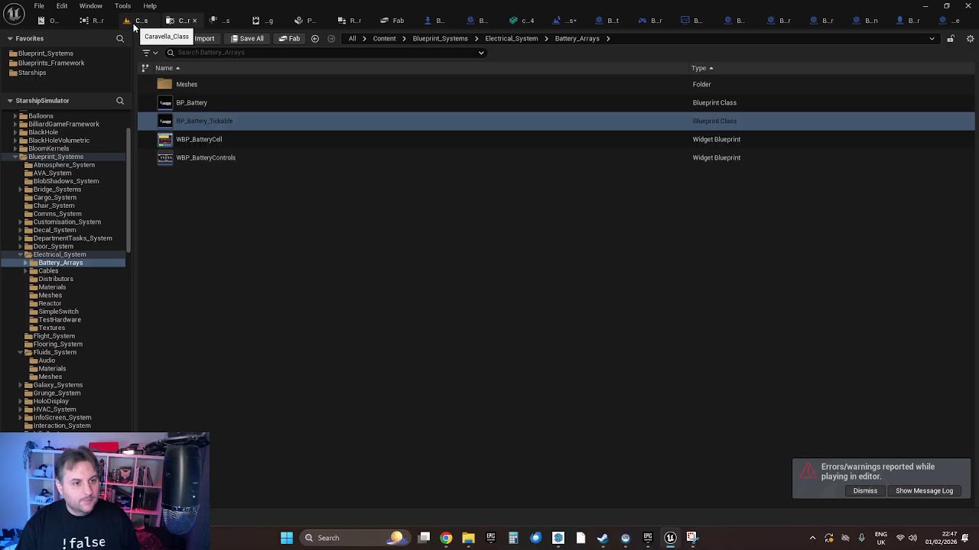Open the volume control in system tray
The height and width of the screenshot is (550, 979).
912,538
